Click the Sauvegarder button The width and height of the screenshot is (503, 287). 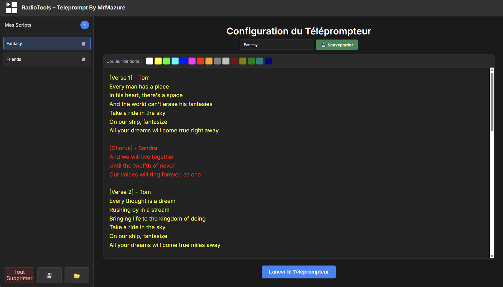pos(337,45)
